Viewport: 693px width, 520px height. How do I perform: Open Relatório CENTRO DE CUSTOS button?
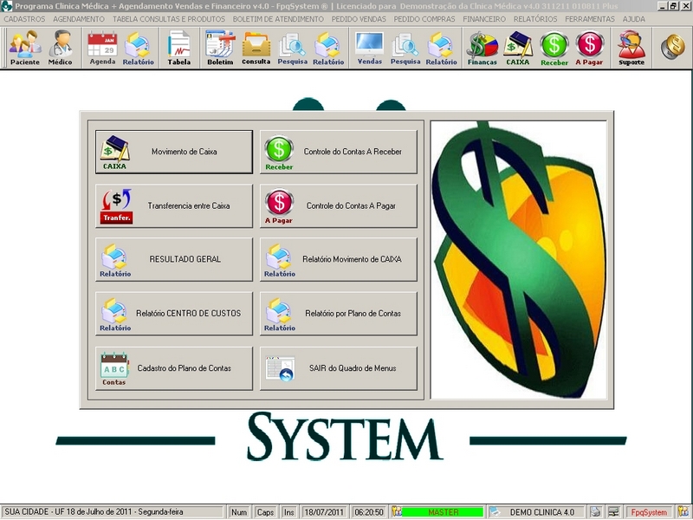[x=174, y=314]
